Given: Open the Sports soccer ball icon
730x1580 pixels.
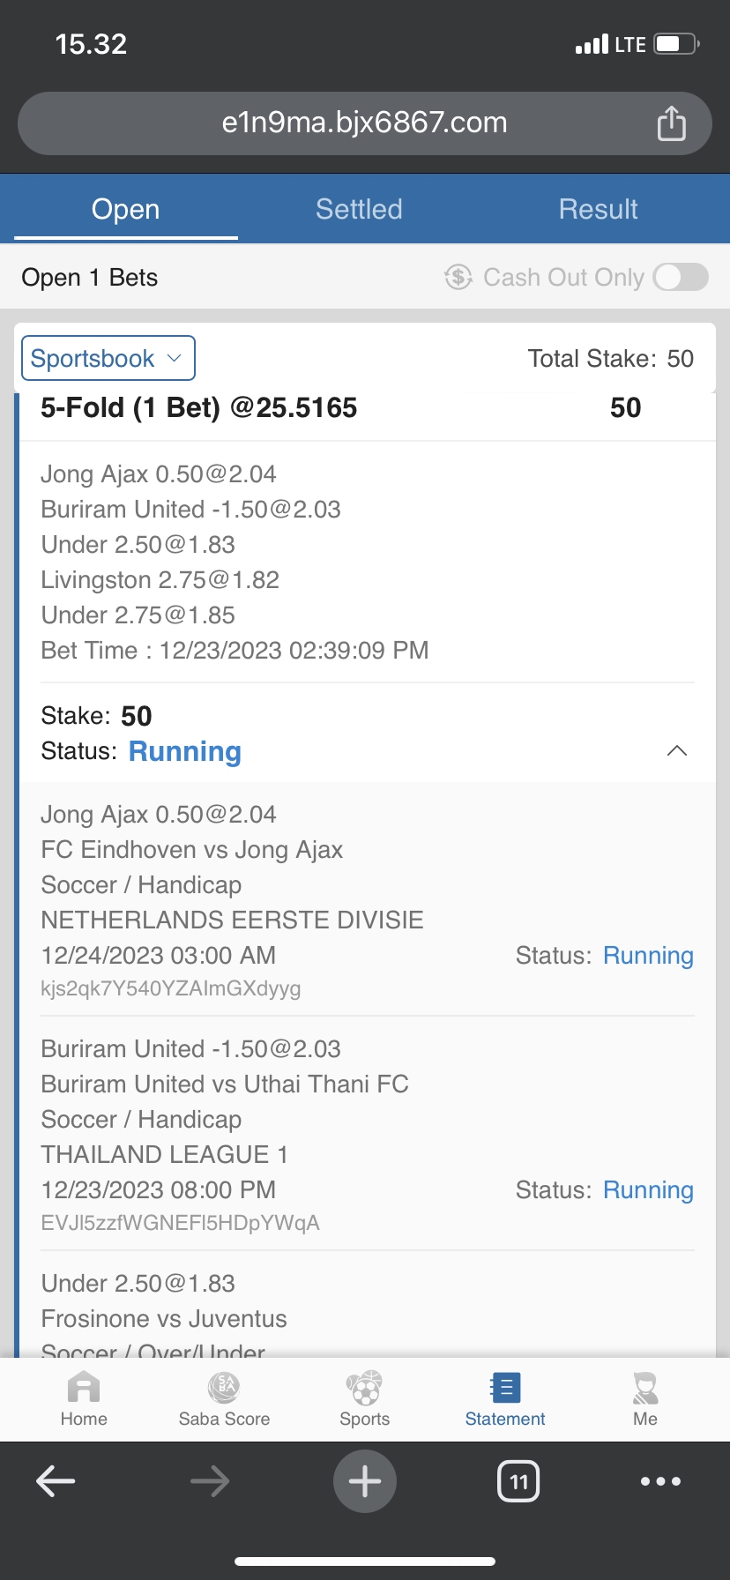Looking at the screenshot, I should click(364, 1389).
